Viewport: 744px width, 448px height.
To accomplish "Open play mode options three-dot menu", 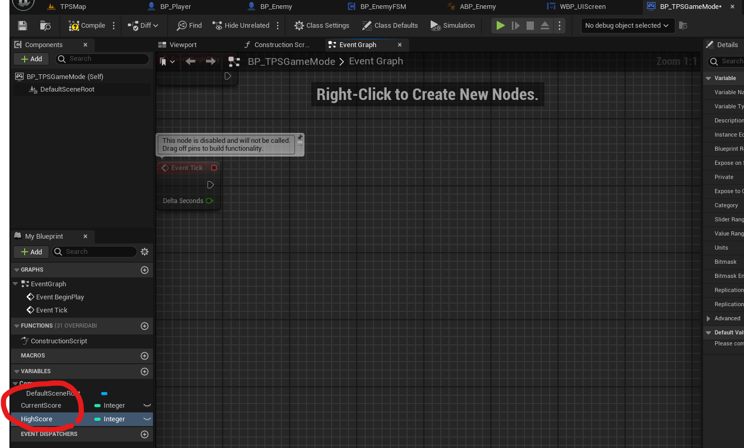I will (560, 26).
